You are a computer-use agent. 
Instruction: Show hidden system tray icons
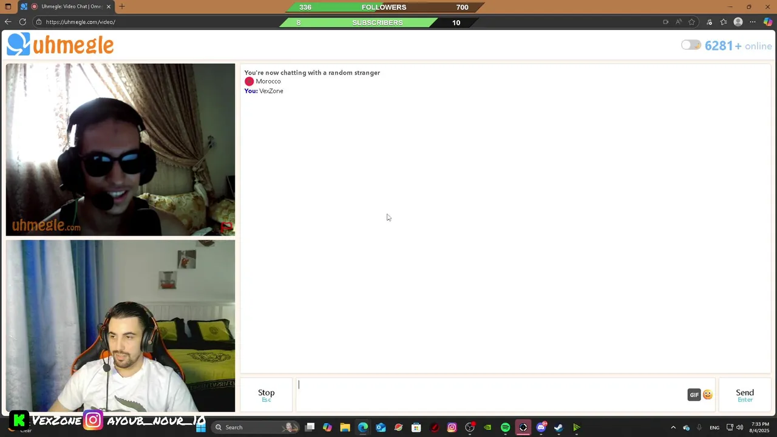673,427
